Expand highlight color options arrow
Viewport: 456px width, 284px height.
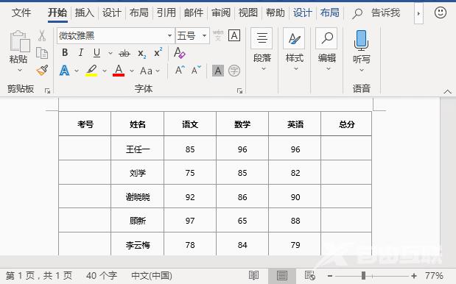pos(105,71)
